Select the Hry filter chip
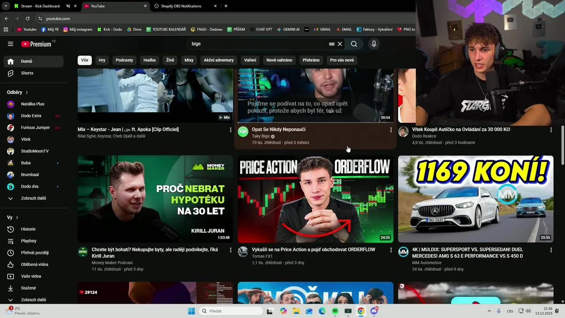The width and height of the screenshot is (565, 318). tap(102, 60)
